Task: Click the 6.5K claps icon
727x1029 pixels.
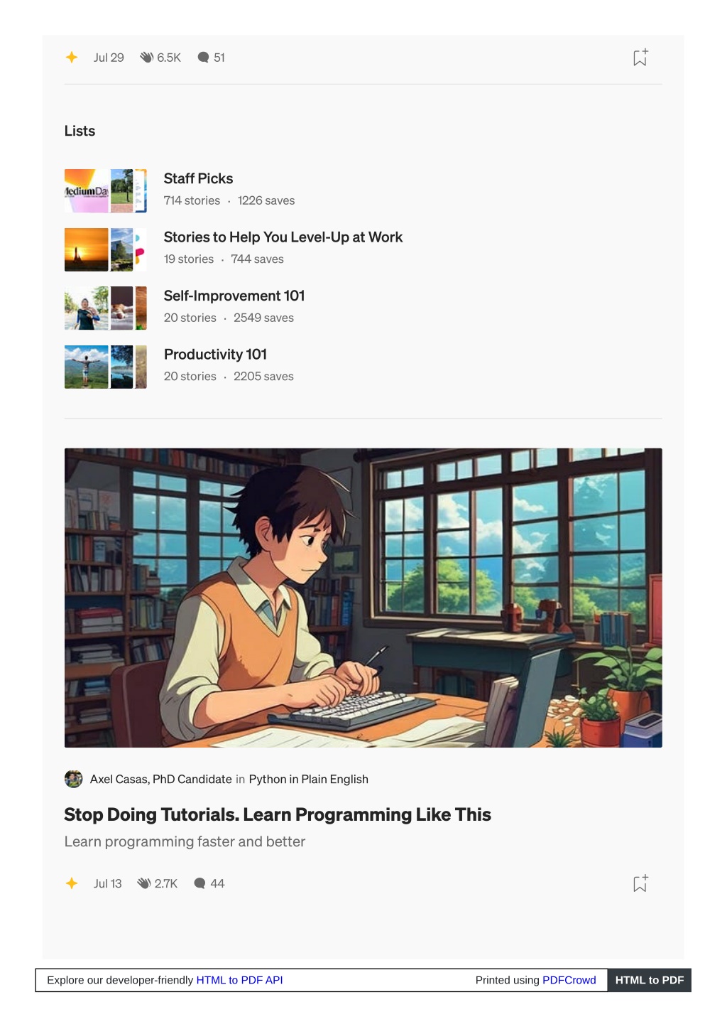Action: pos(146,58)
